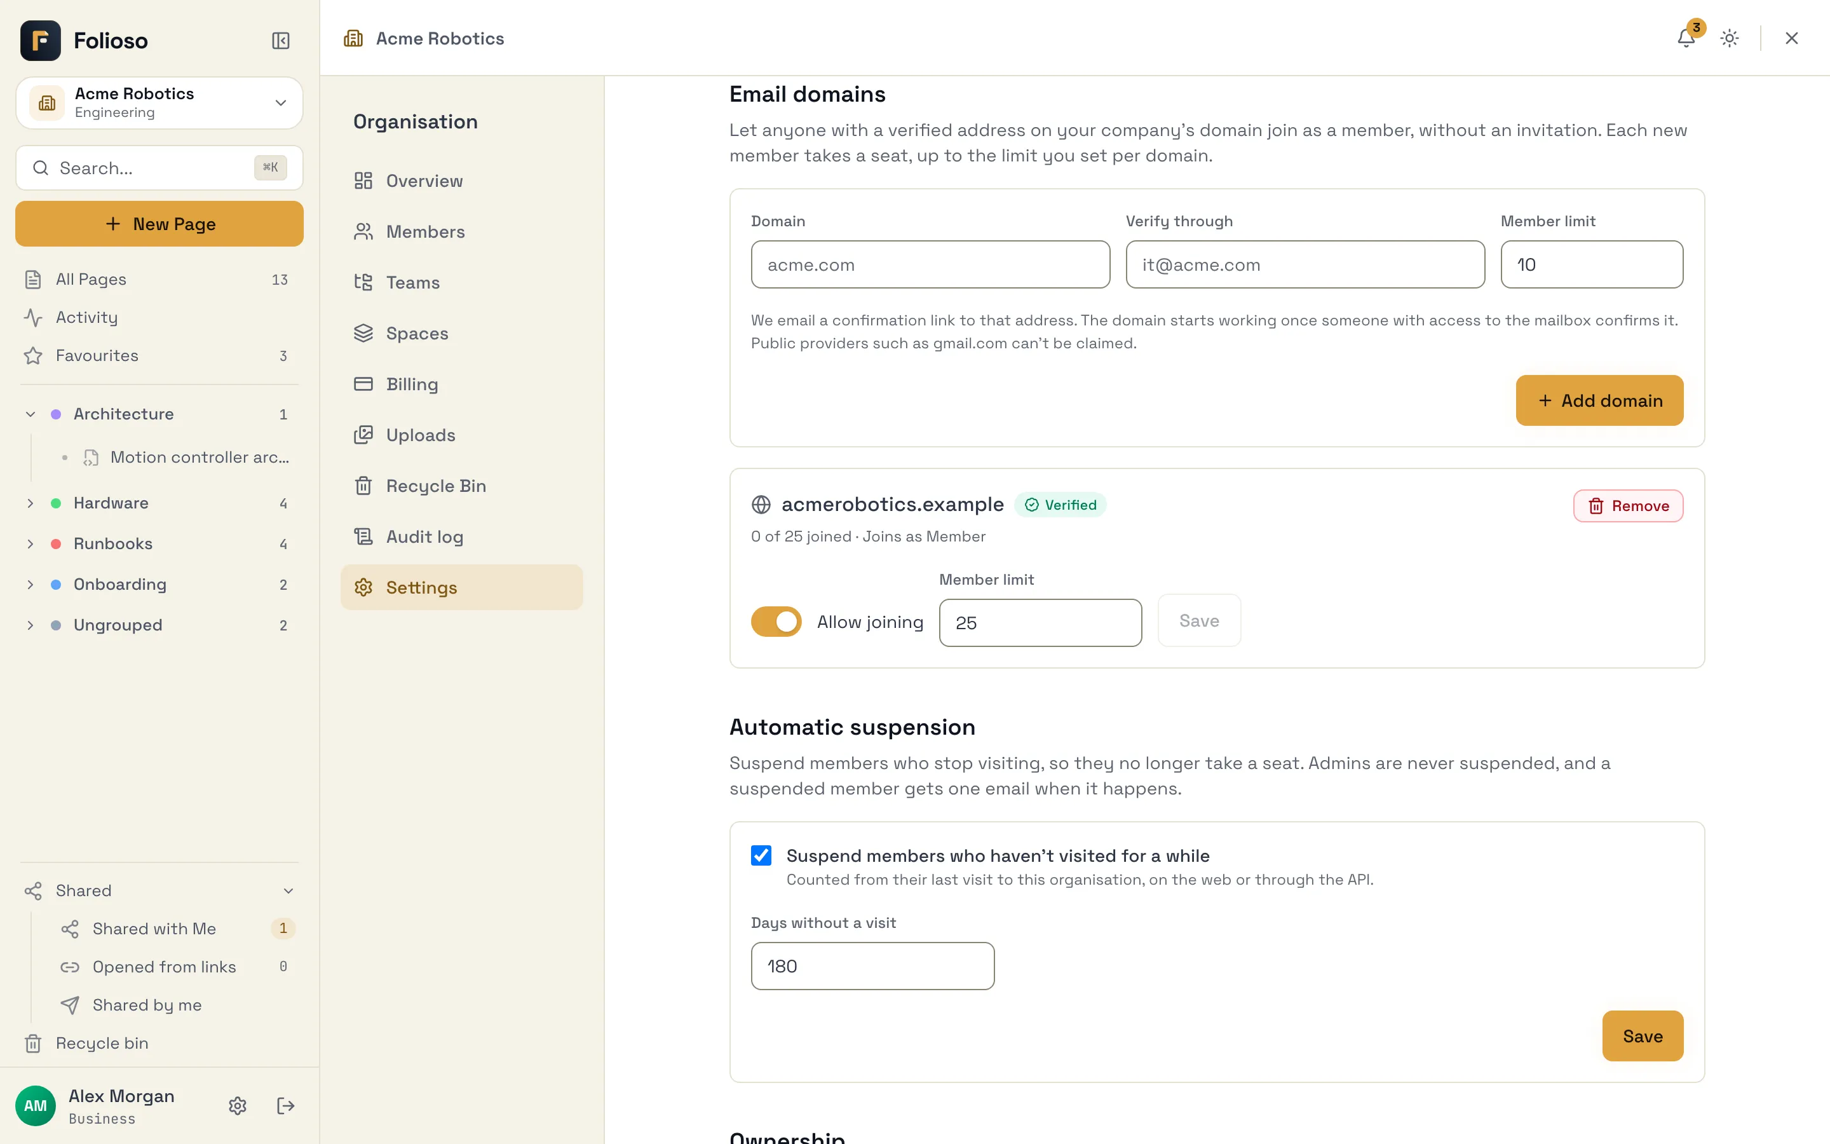Toggle light theme sun icon

(1730, 38)
